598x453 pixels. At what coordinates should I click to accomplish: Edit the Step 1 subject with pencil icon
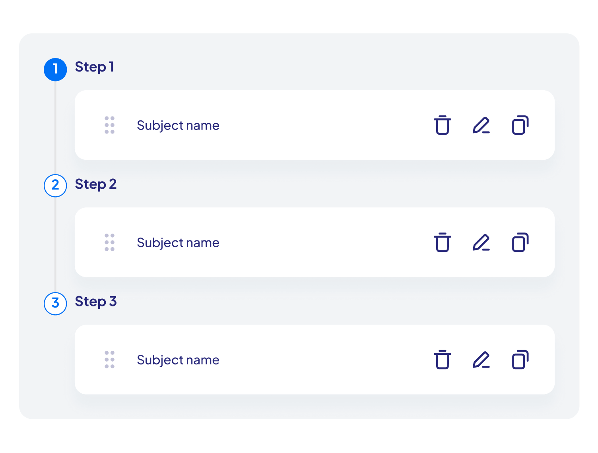[x=481, y=125]
